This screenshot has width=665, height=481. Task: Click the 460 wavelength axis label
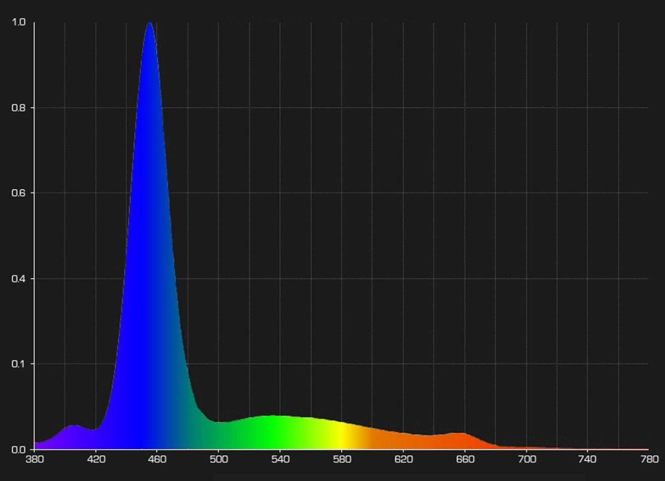[x=157, y=459]
